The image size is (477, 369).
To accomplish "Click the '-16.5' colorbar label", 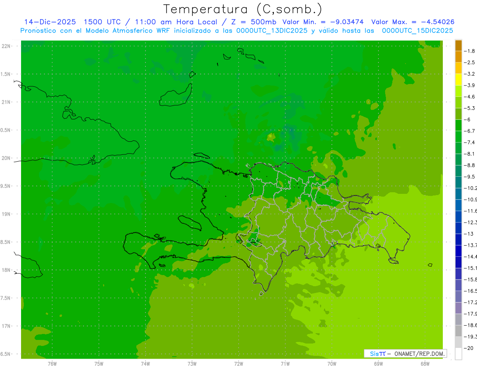I will [x=471, y=291].
